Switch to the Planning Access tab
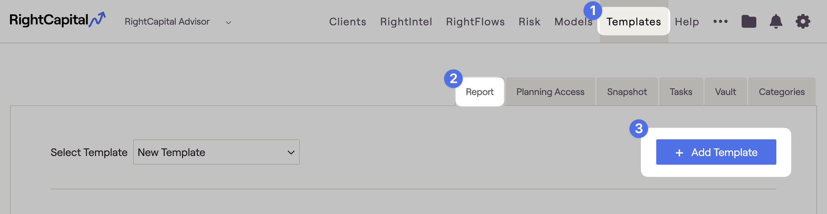 click(550, 92)
